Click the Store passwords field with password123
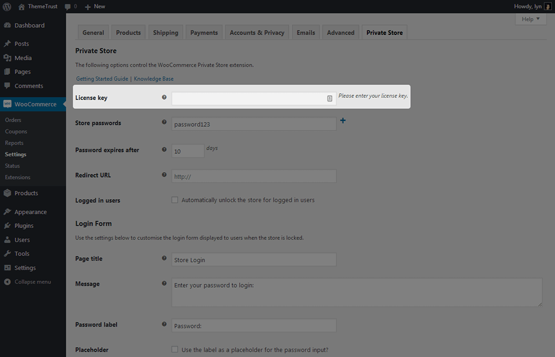Viewport: 555px width, 357px height. [254, 124]
